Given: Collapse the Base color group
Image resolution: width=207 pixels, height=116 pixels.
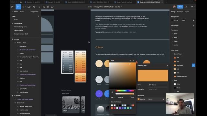Looking at the screenshot, I should [172, 80].
